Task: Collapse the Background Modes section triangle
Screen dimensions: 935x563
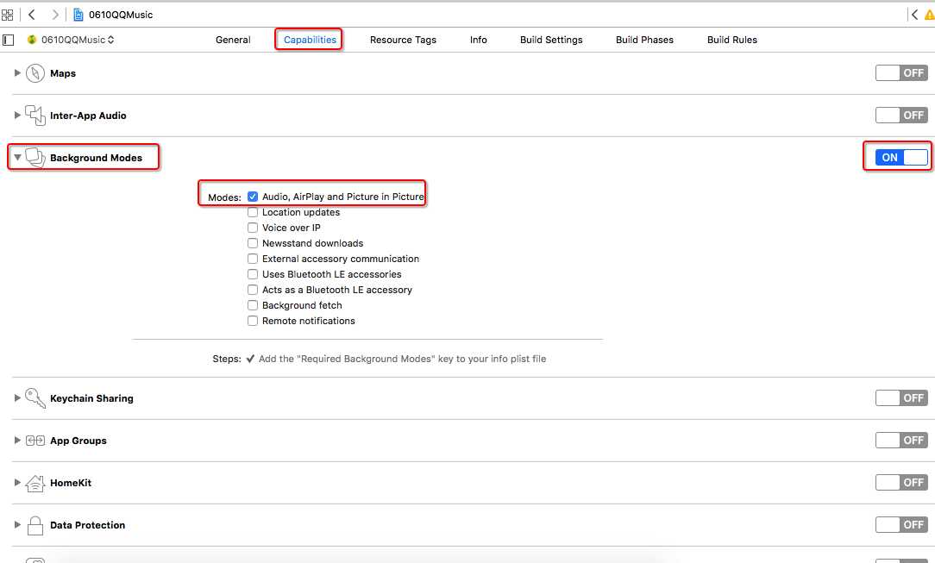Action: click(17, 157)
